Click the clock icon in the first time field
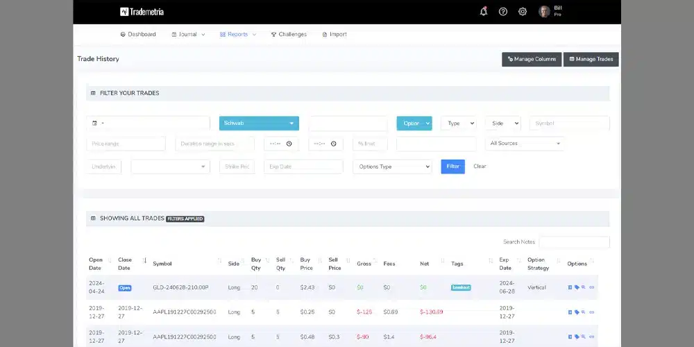694x347 pixels. click(289, 144)
